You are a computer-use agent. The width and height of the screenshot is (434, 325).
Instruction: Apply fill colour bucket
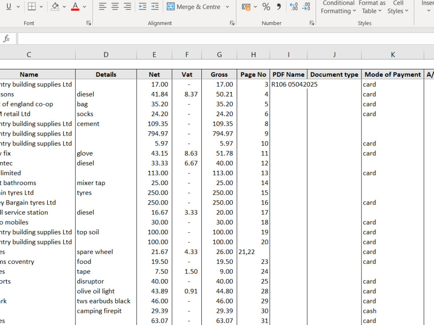tap(55, 6)
